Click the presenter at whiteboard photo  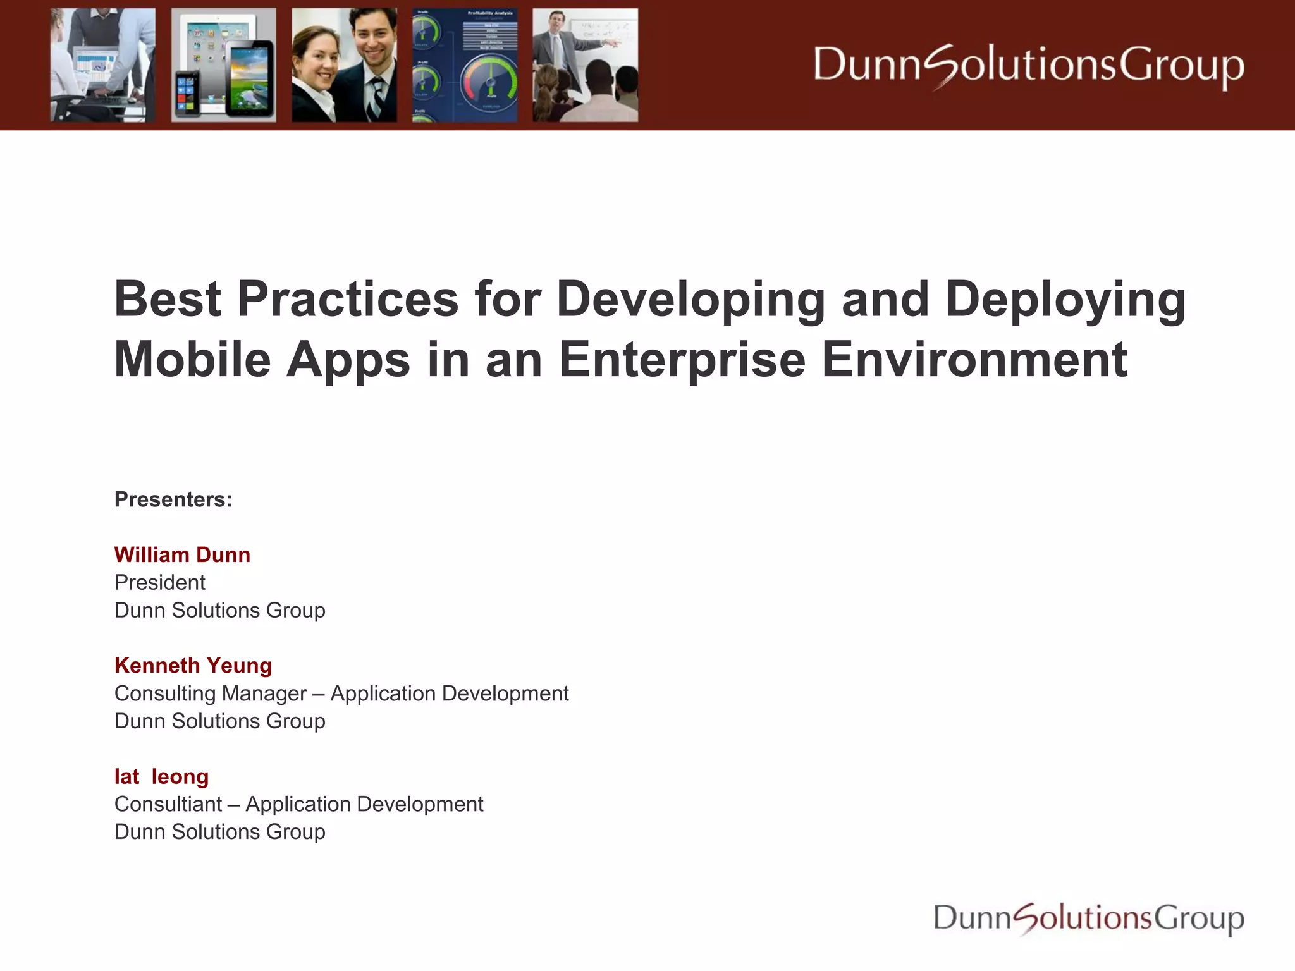(x=585, y=65)
